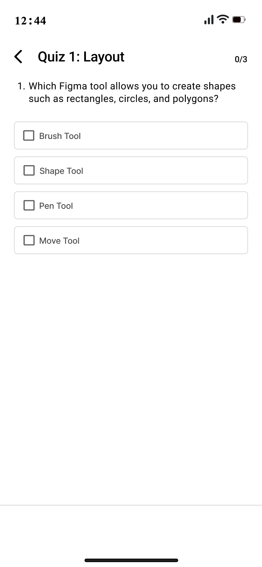
Task: Tick the checkbox beside Brush Tool
Action: (x=29, y=135)
